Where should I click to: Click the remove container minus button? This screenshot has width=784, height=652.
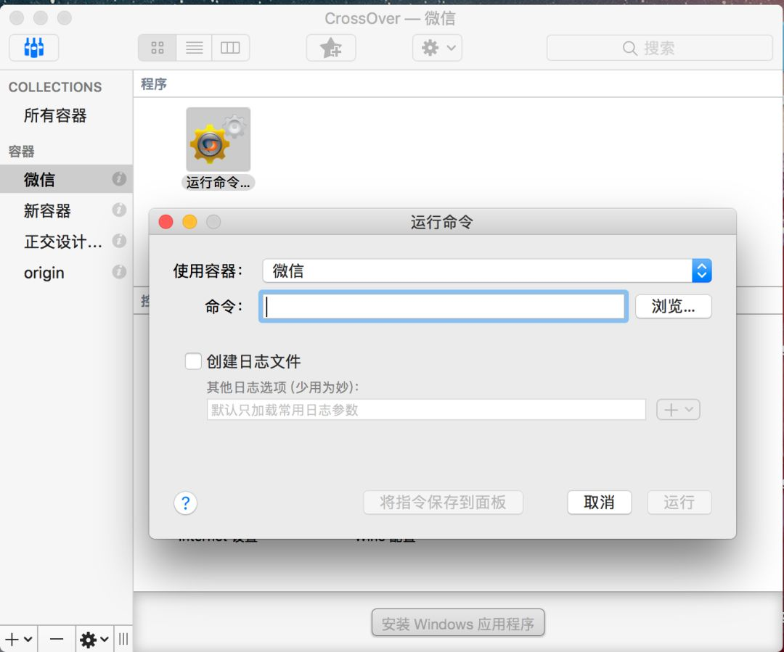coord(57,639)
